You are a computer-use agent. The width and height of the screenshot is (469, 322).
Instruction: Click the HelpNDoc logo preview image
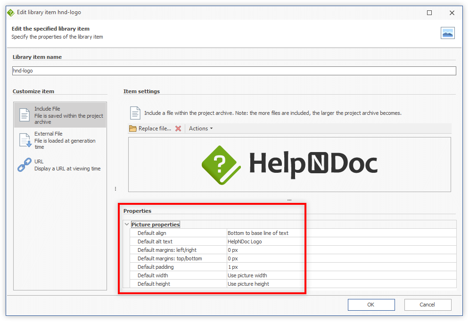(289, 165)
